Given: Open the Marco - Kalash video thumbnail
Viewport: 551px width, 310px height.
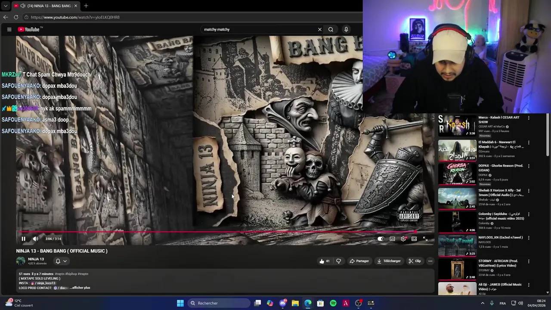Looking at the screenshot, I should coord(457,126).
